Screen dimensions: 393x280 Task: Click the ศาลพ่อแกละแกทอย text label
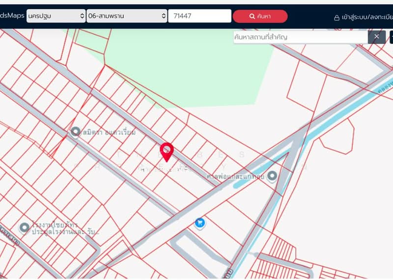(x=236, y=176)
